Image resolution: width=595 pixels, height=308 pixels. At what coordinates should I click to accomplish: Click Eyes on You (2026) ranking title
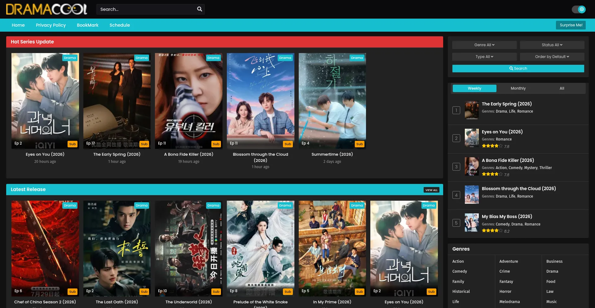(502, 132)
